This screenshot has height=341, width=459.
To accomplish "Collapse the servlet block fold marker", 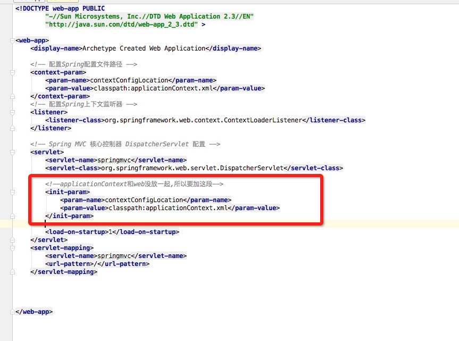I will pos(11,152).
